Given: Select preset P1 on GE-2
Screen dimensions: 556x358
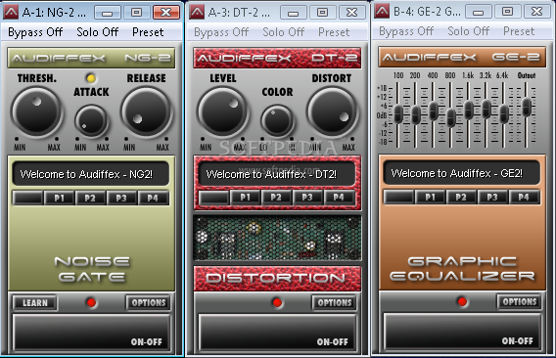Looking at the screenshot, I should 430,197.
